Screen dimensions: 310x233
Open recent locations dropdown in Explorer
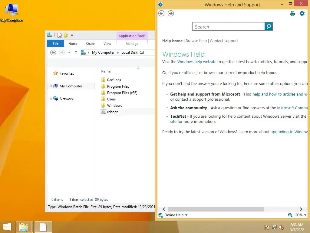pyautogui.click(x=69, y=52)
